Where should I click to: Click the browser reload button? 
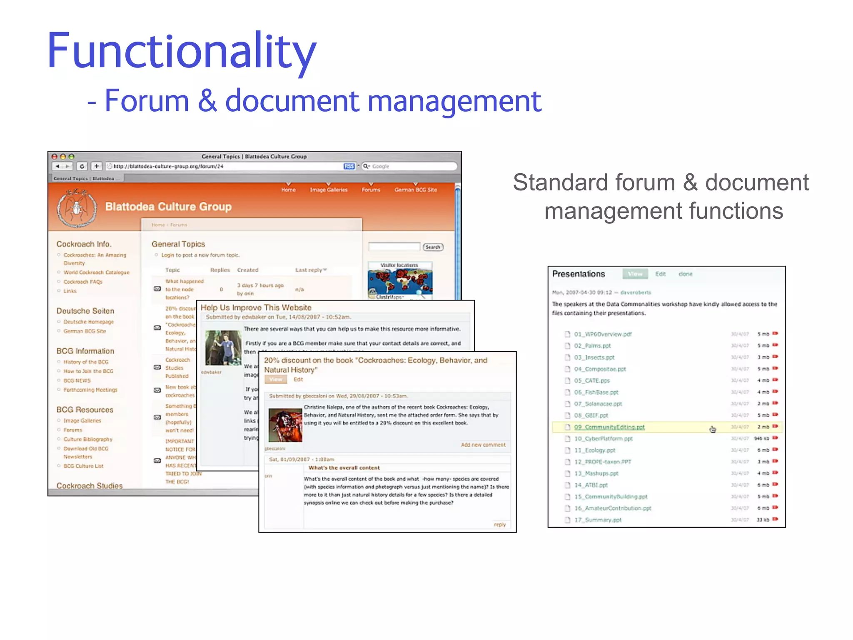[x=82, y=166]
